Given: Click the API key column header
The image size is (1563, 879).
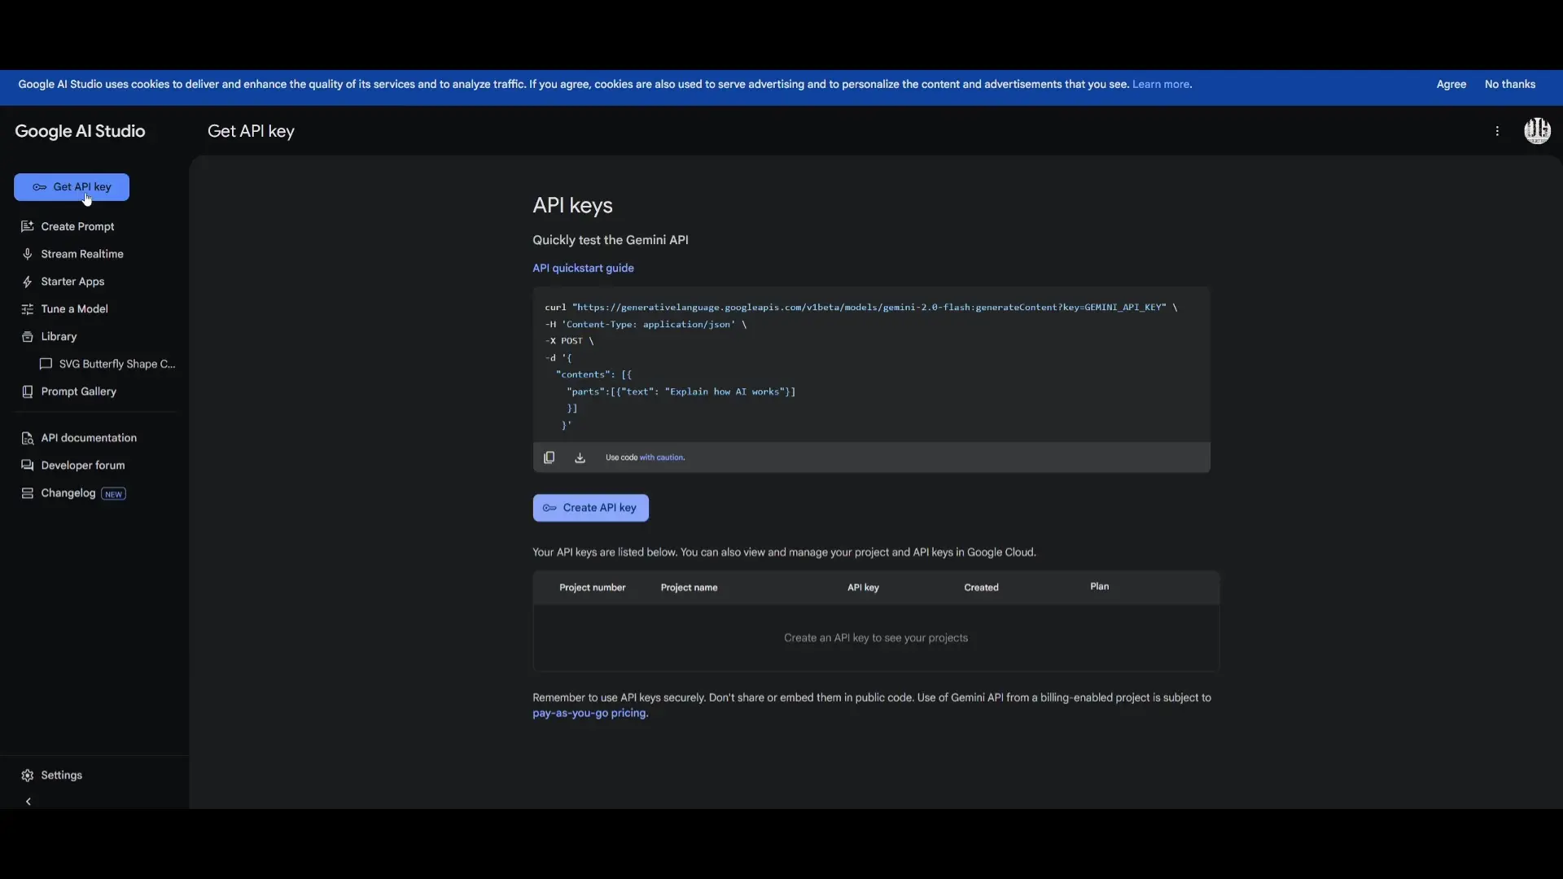Looking at the screenshot, I should pos(863,588).
